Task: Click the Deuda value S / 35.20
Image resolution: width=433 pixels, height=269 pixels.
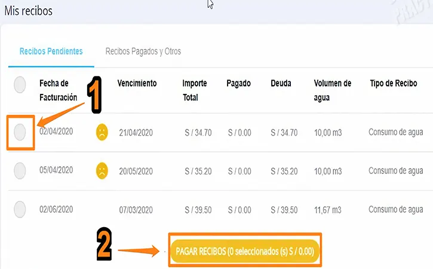Action: [284, 172]
